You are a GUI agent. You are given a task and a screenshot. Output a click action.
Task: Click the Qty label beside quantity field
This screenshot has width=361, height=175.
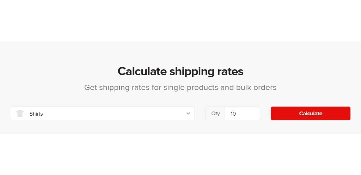(x=215, y=114)
